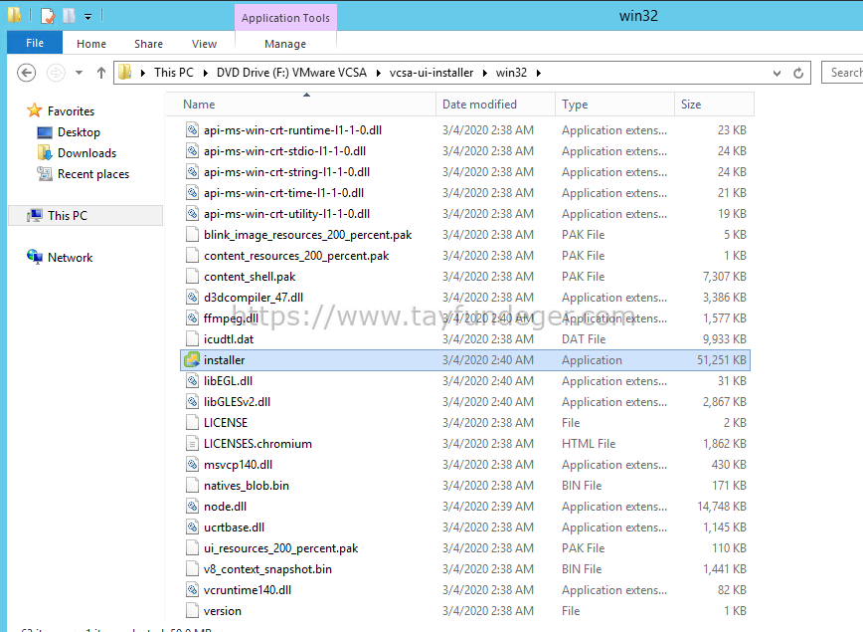The height and width of the screenshot is (632, 863).
Task: Select Recent places under Favorites
Action: point(93,174)
